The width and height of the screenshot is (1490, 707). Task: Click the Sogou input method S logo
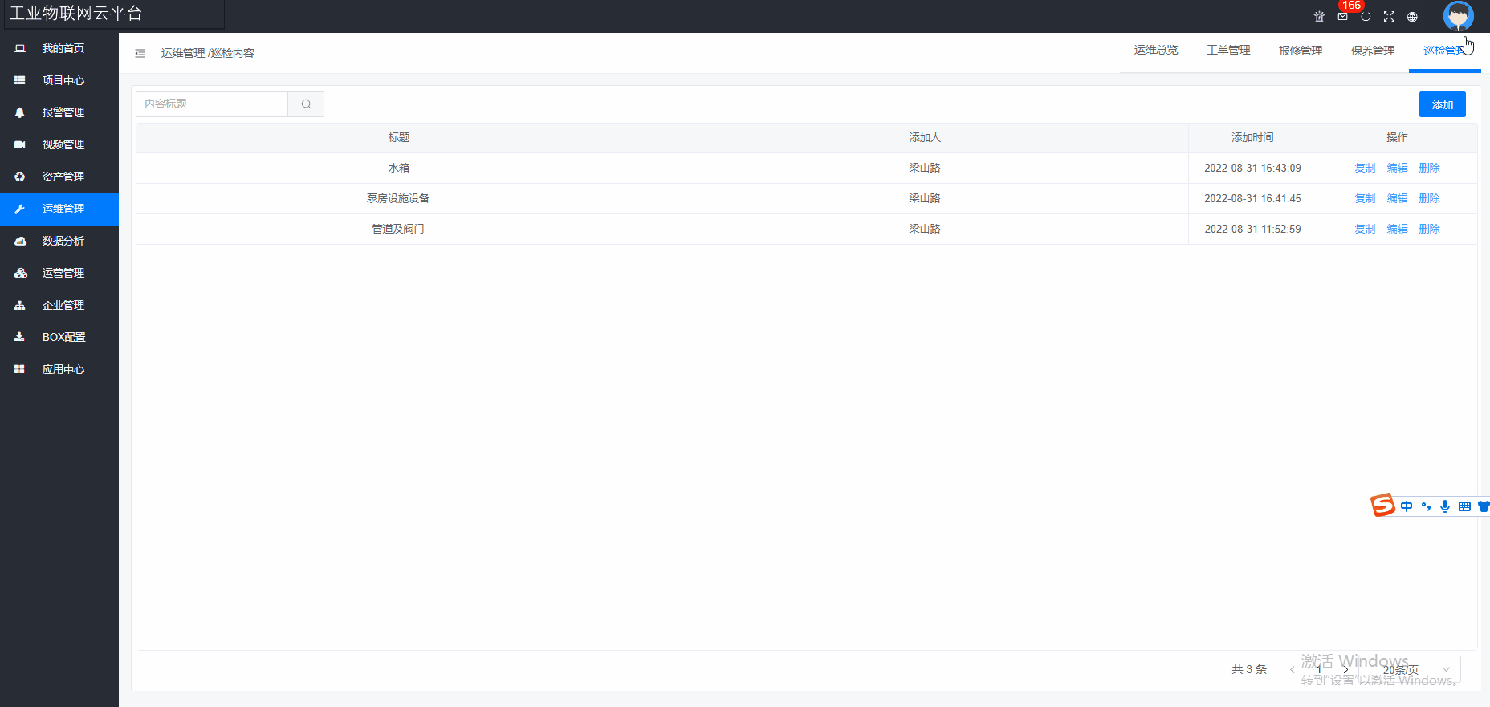(1382, 506)
